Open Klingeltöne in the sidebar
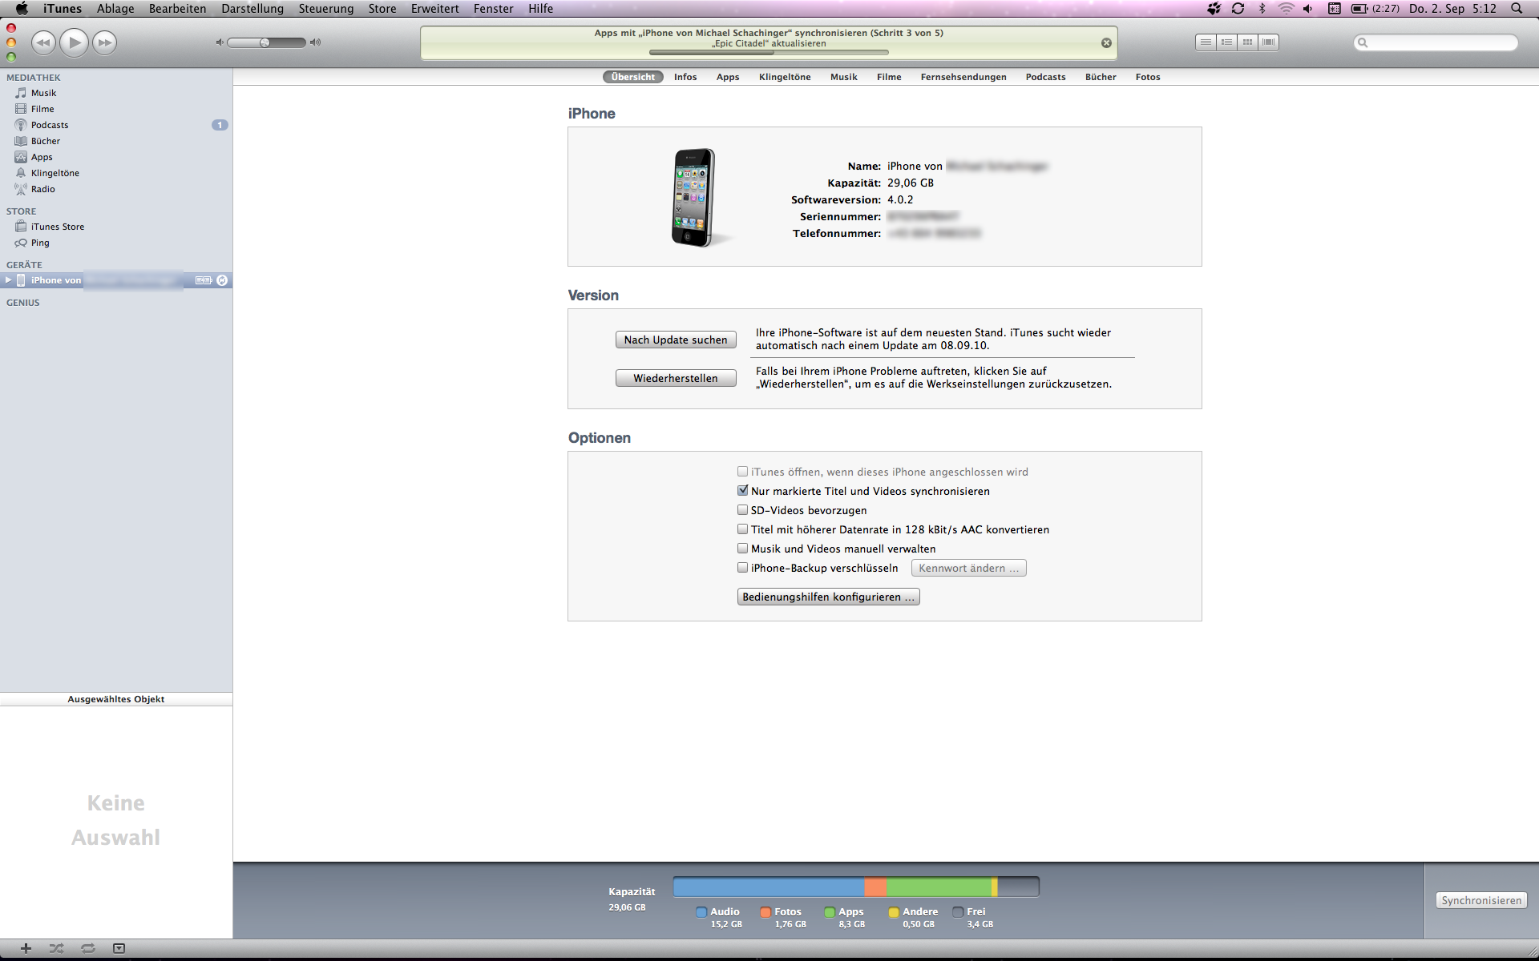The image size is (1539, 961). click(116, 173)
